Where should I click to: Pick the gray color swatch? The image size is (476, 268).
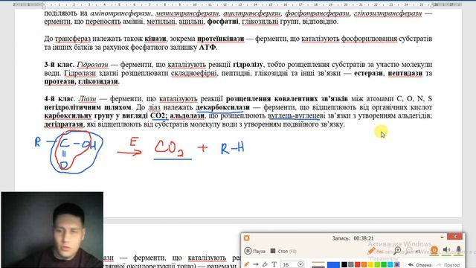pos(350,265)
